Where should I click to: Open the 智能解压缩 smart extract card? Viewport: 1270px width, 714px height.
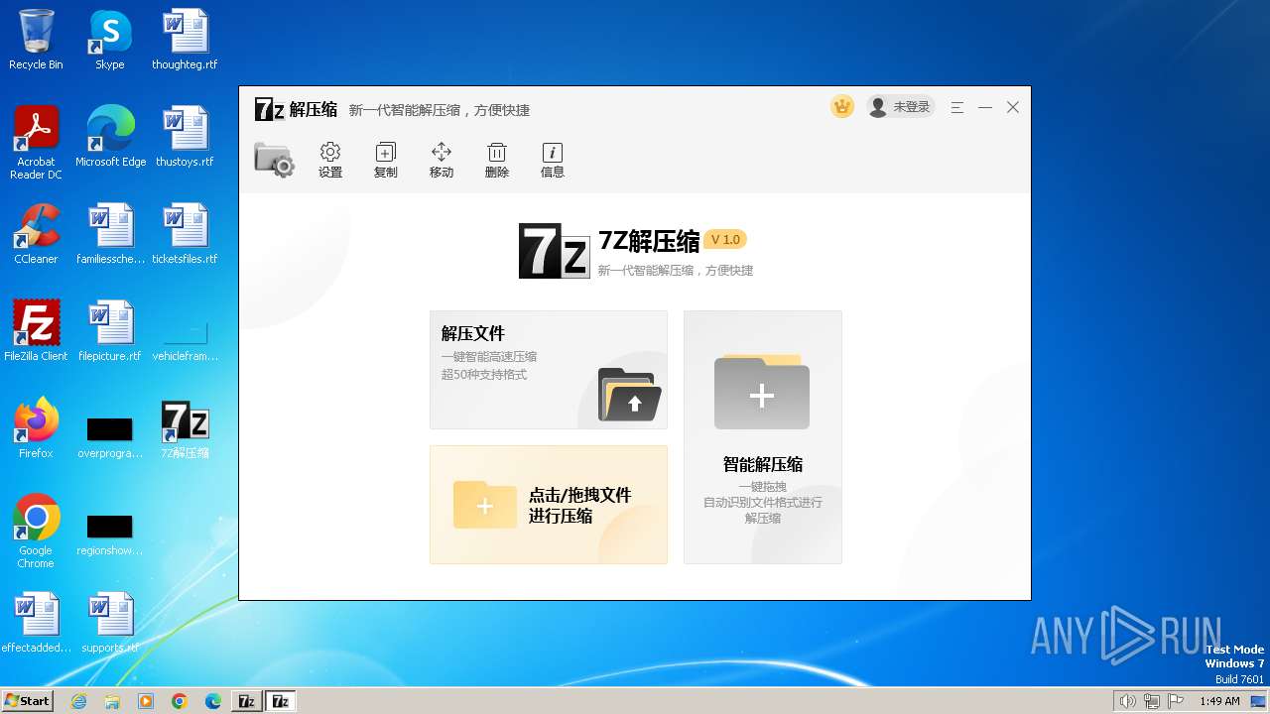pos(763,437)
